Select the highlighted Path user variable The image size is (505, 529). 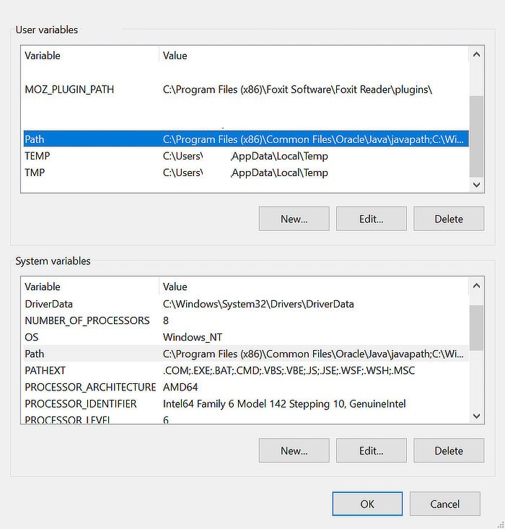click(x=246, y=139)
